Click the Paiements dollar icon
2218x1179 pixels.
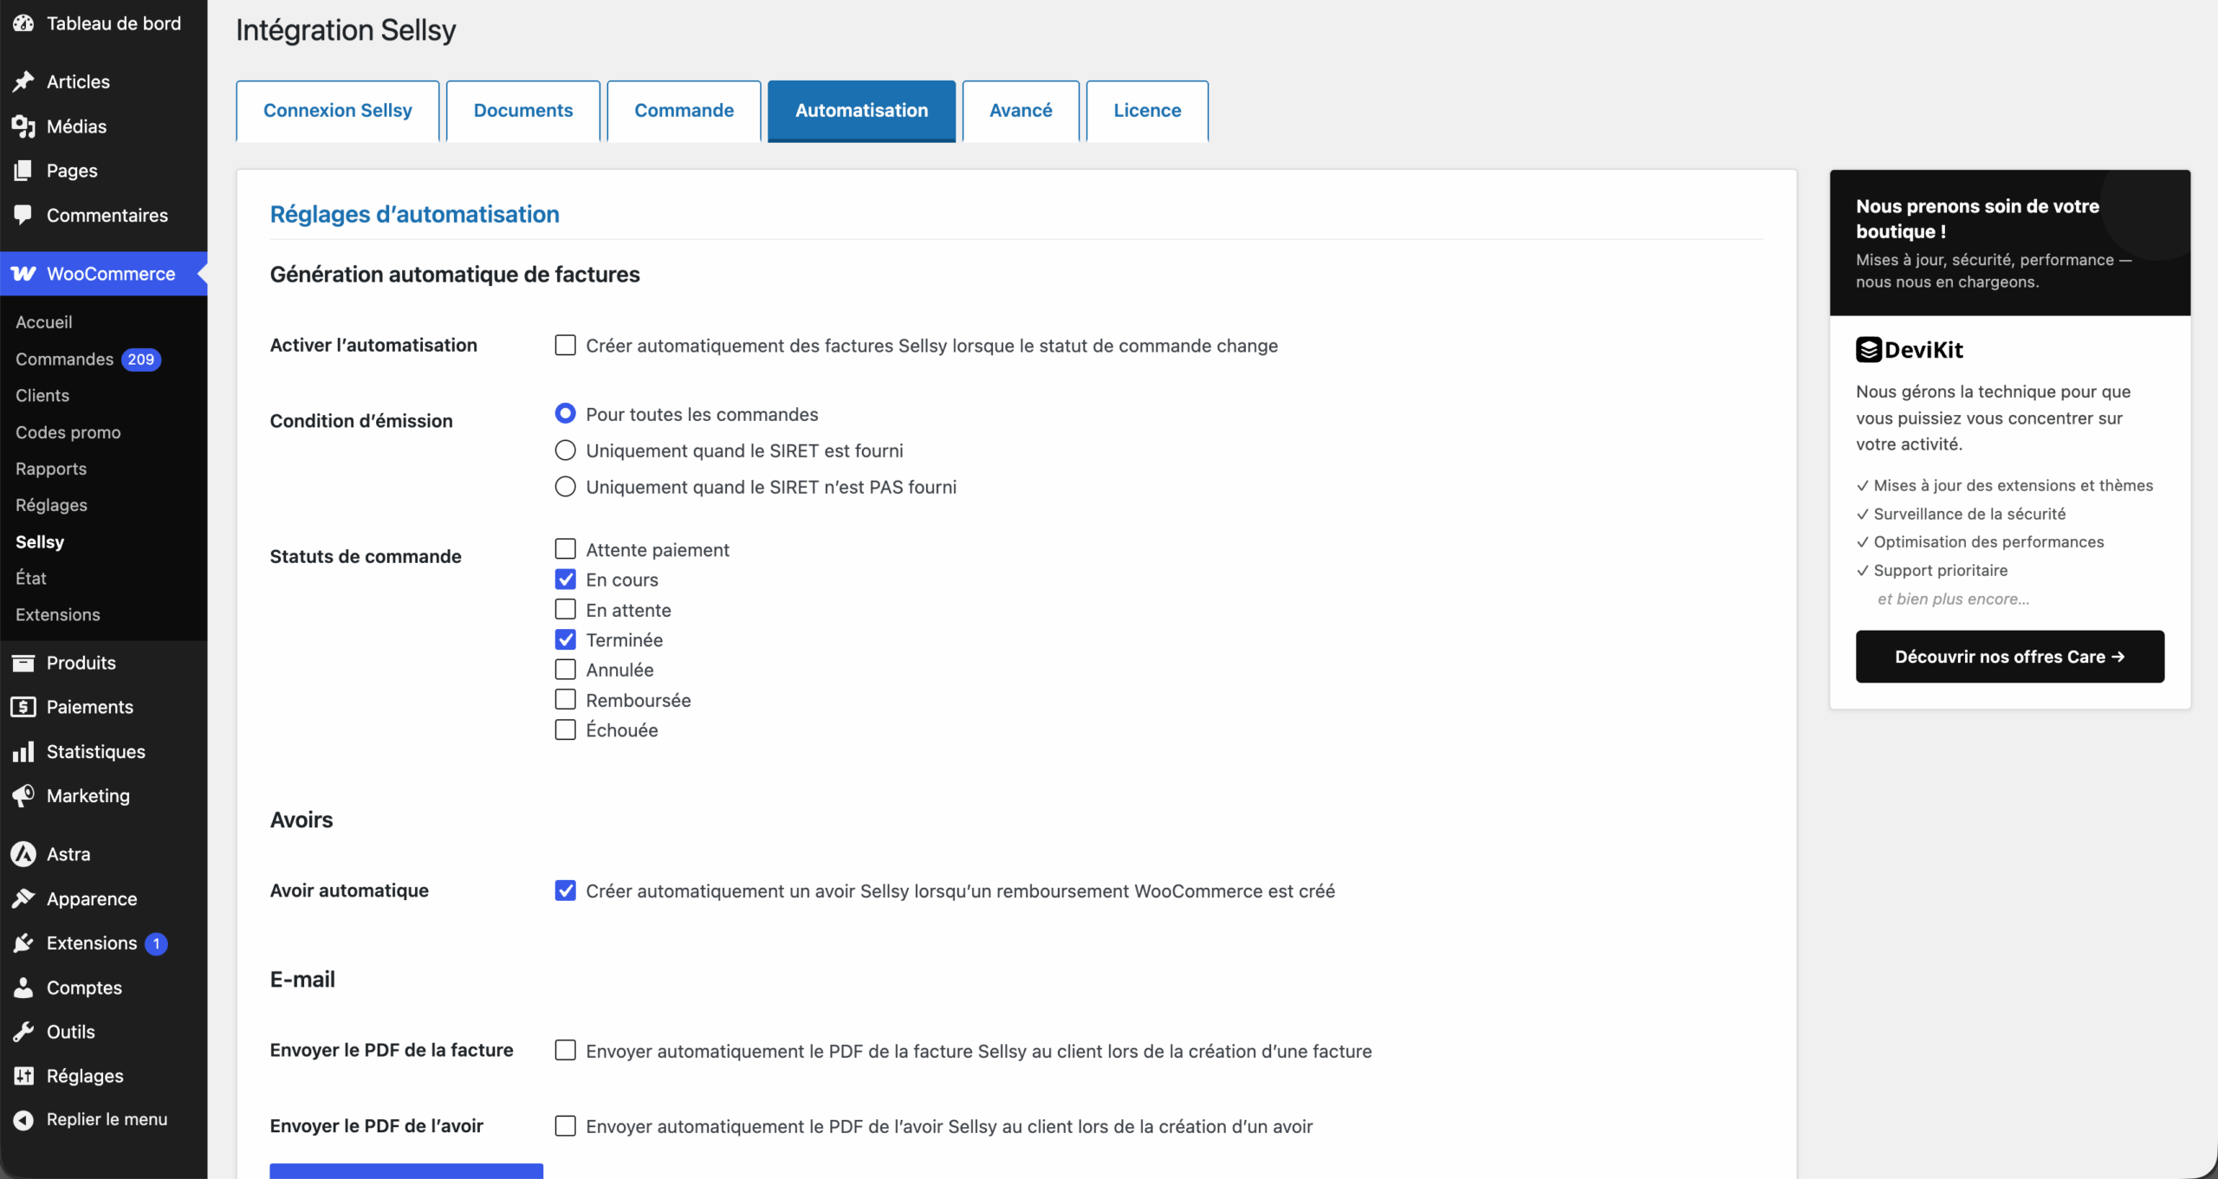pos(23,707)
